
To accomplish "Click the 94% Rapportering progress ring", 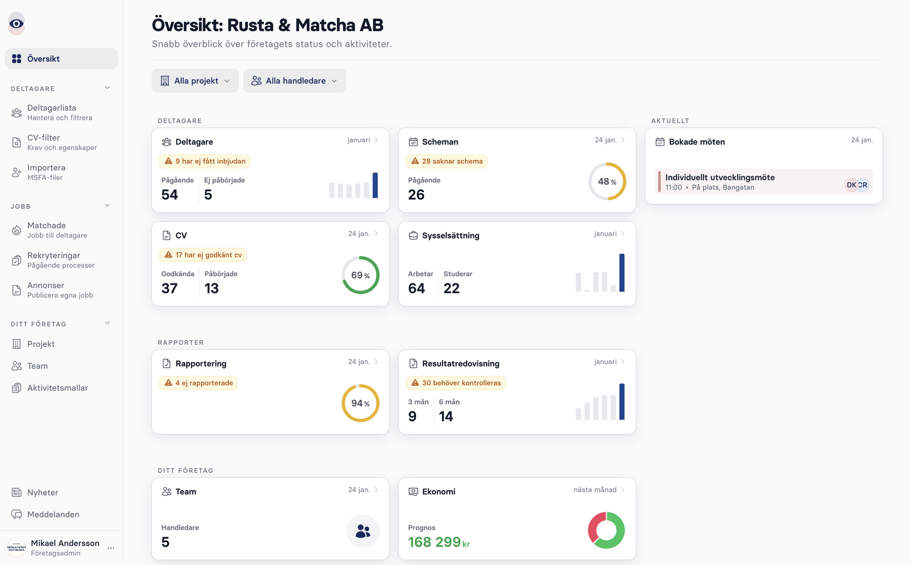I will (360, 403).
